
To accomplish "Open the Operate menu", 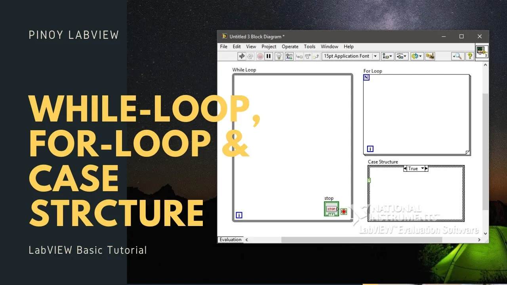I will [x=290, y=46].
